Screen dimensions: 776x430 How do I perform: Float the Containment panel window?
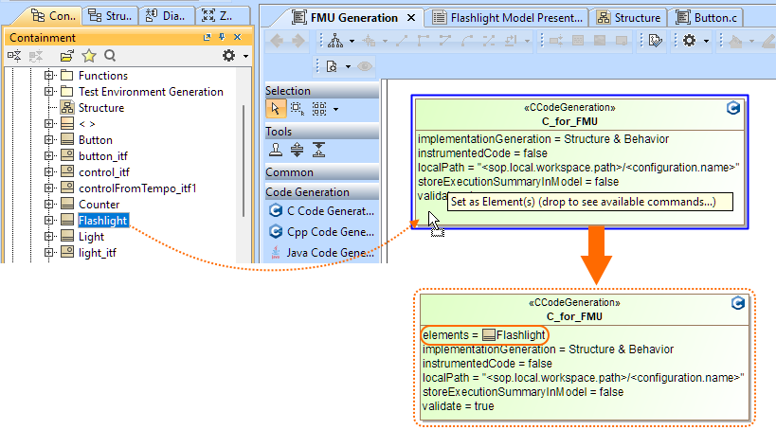[x=207, y=38]
